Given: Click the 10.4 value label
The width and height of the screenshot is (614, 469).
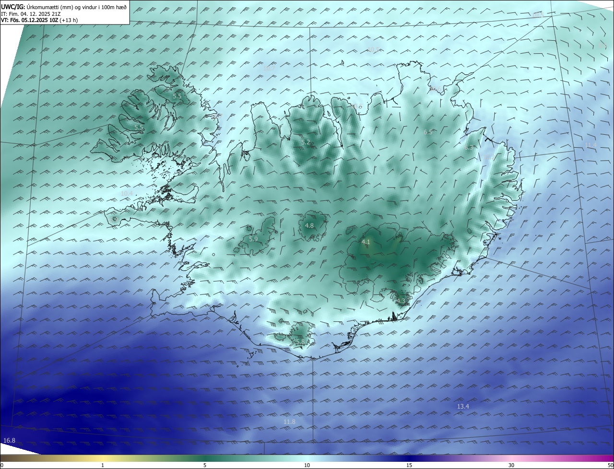Looking at the screenshot, I should click(127, 193).
